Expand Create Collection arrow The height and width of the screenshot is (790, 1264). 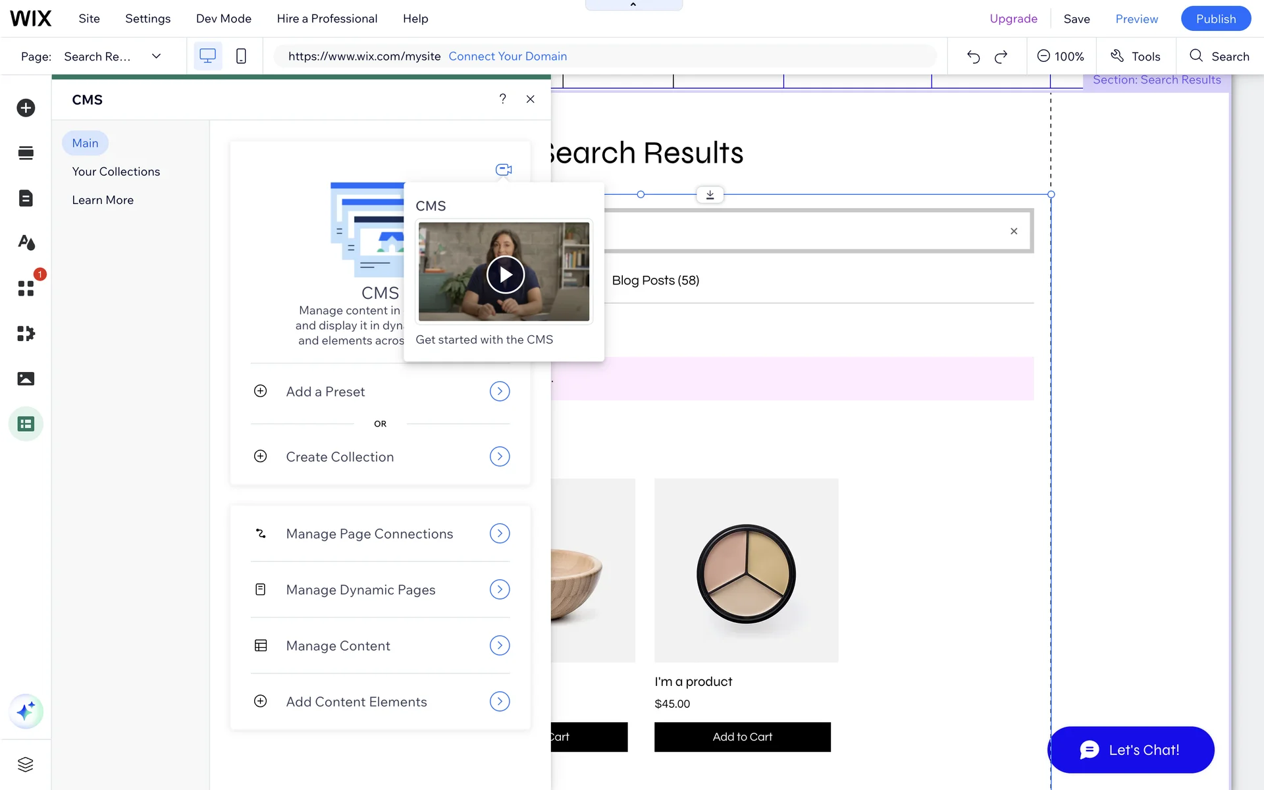coord(500,456)
